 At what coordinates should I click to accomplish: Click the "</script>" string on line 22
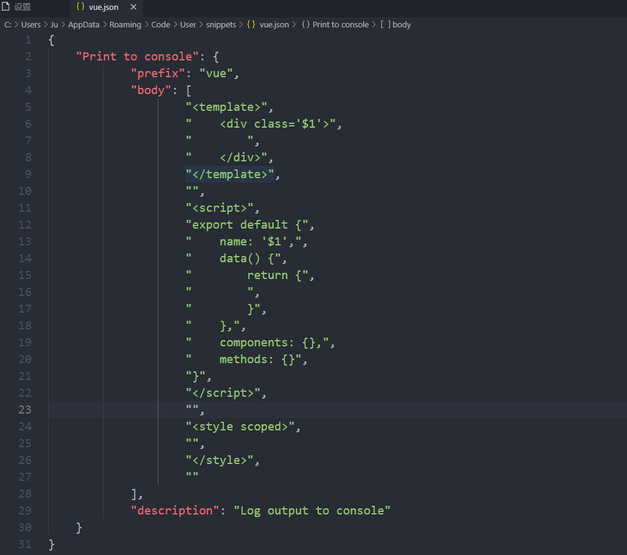click(223, 393)
